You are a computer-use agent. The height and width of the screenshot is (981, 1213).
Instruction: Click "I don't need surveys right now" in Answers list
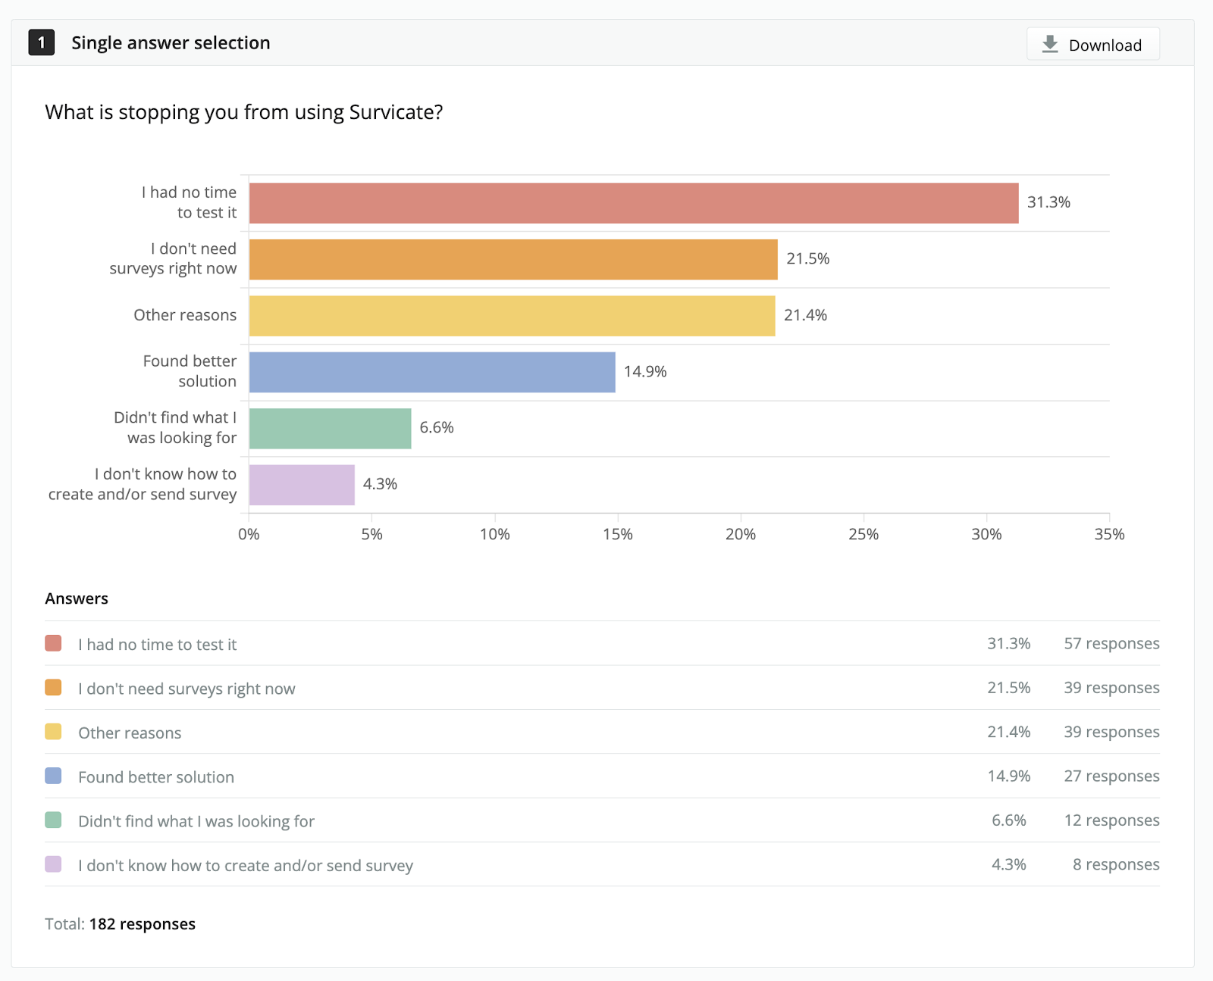tap(186, 689)
